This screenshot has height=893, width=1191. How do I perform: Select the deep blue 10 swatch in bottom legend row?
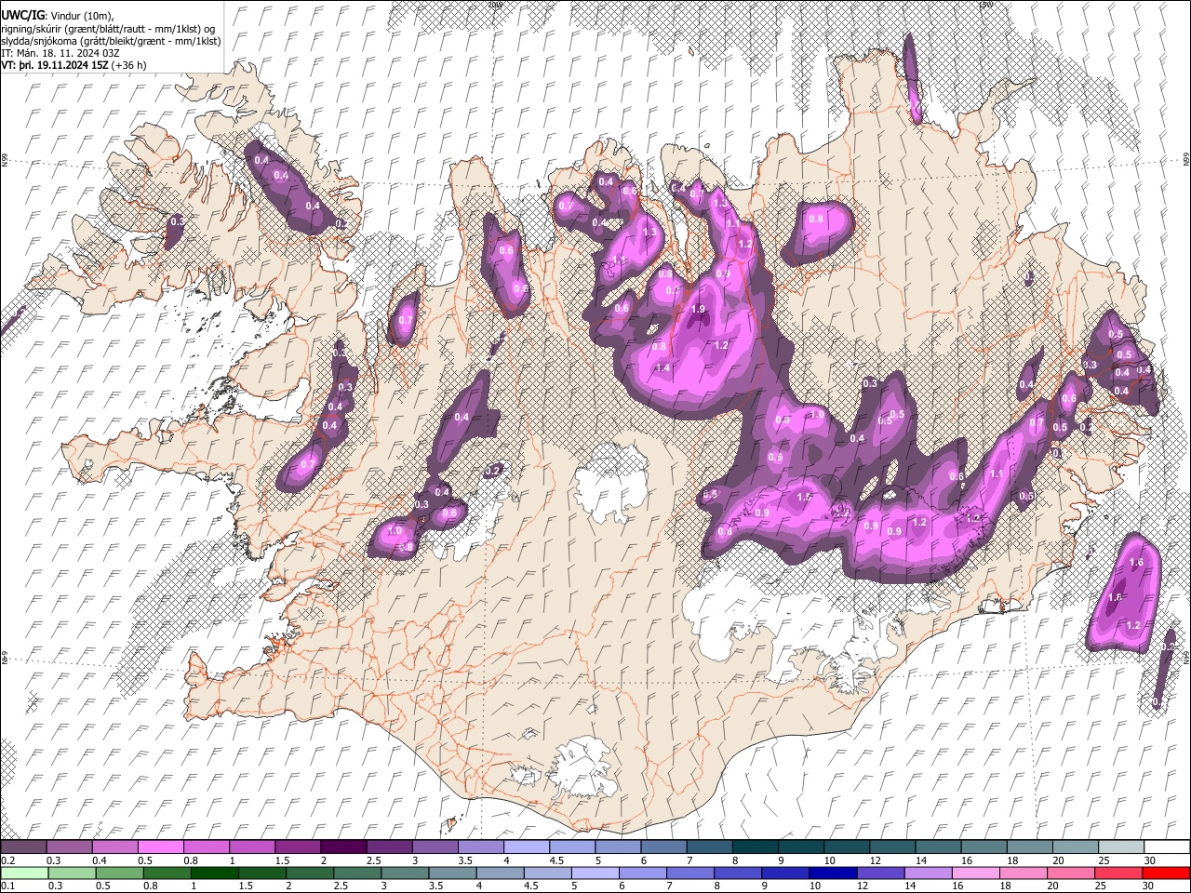pyautogui.click(x=834, y=873)
